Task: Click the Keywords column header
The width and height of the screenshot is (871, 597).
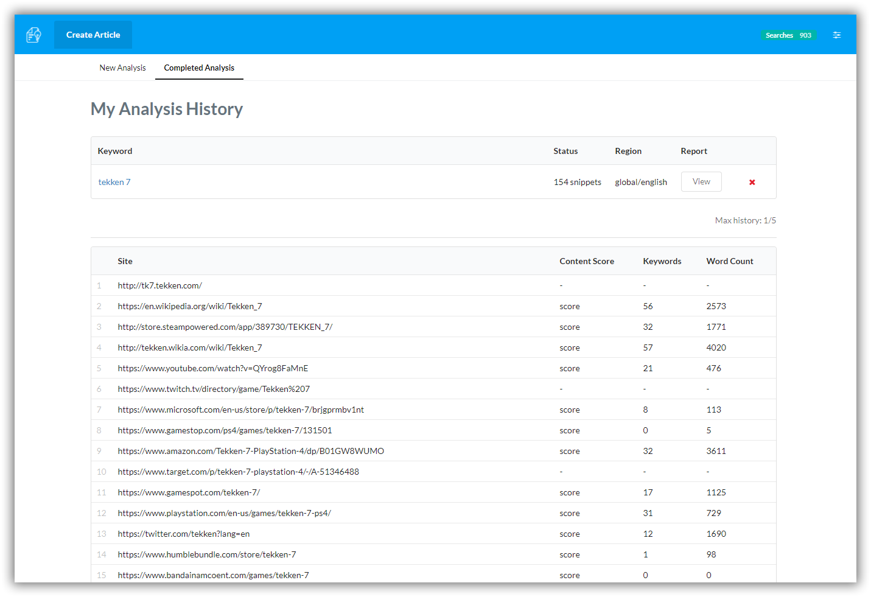Action: (662, 261)
